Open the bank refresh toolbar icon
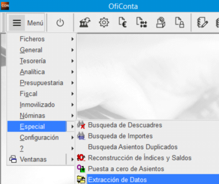The height and width of the screenshot is (184, 219). [85, 23]
